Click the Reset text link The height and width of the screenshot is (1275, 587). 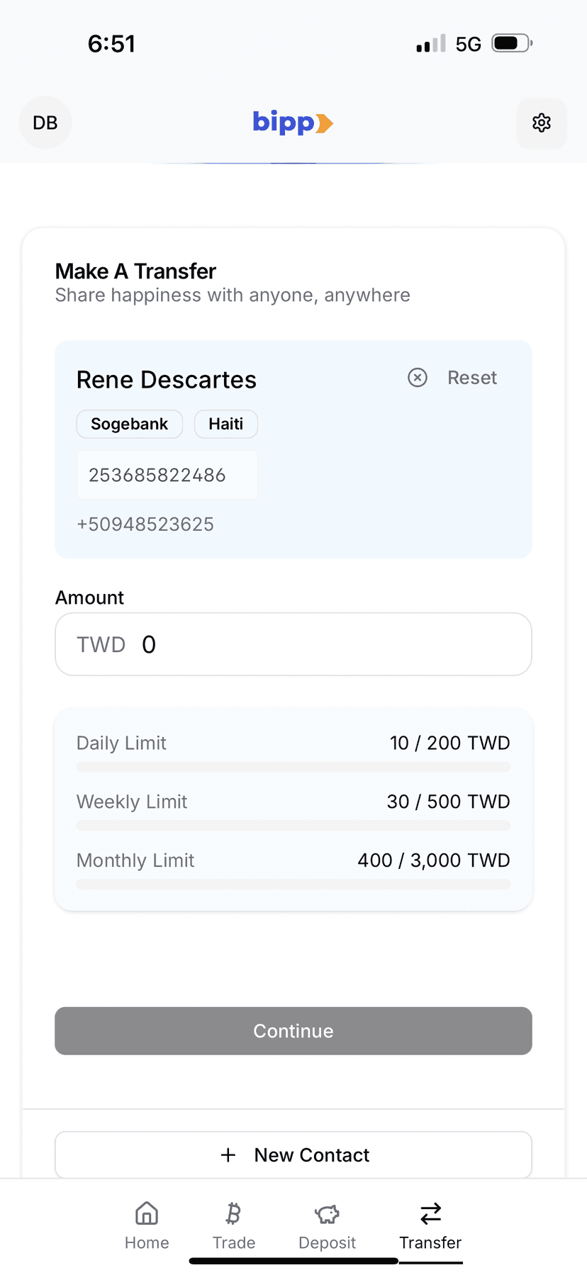(x=471, y=378)
